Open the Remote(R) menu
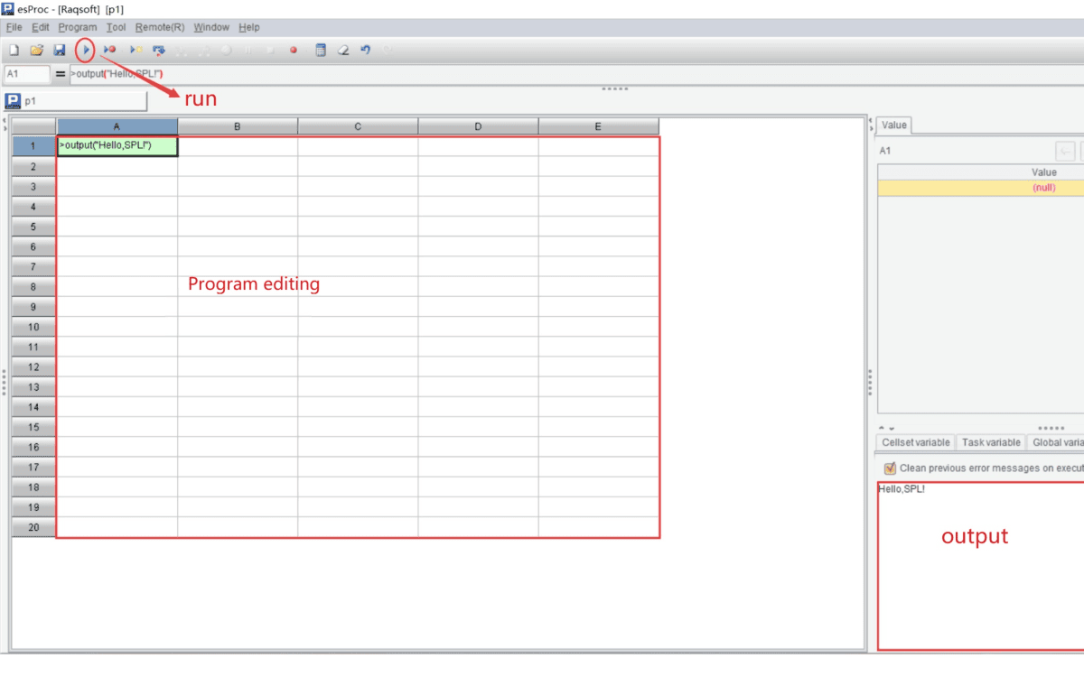The height and width of the screenshot is (677, 1084). pyautogui.click(x=160, y=28)
